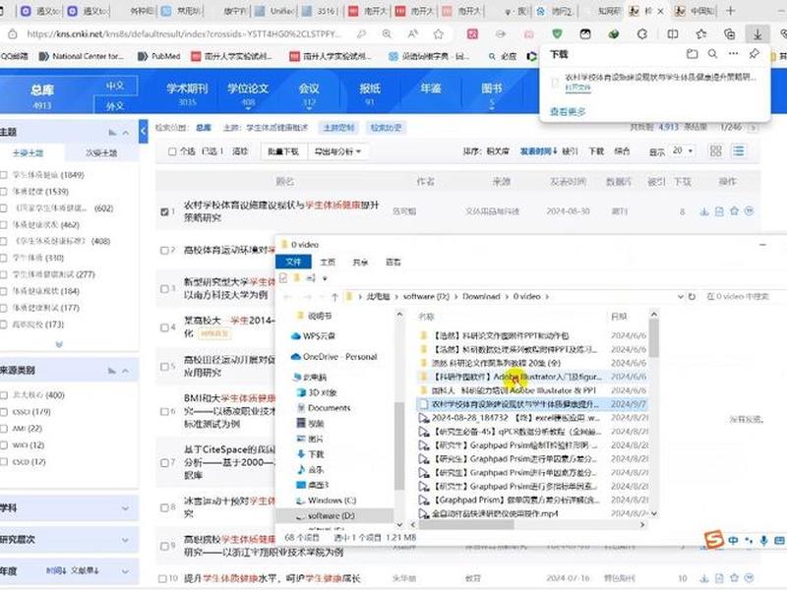Viewport: 787px width, 590px height.
Task: Click 查看更多 link in downloads popup
Action: [x=568, y=111]
